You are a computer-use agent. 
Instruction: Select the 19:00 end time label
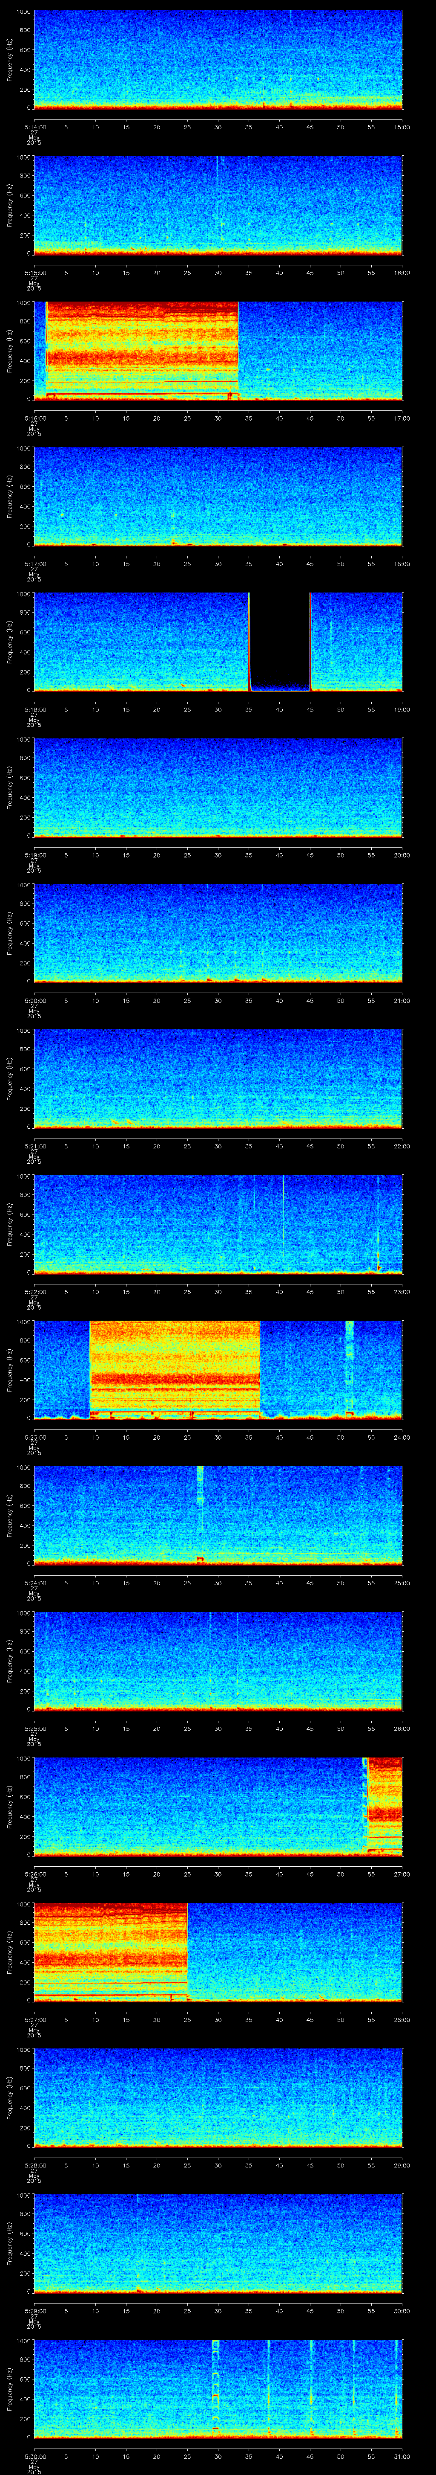(402, 710)
